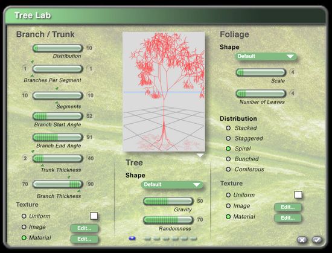This screenshot has width=332, height=253.
Task: Click the foliage uniform white color swatch
Action: (298, 195)
